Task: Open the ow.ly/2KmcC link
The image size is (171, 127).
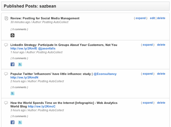Action: [x=45, y=106]
